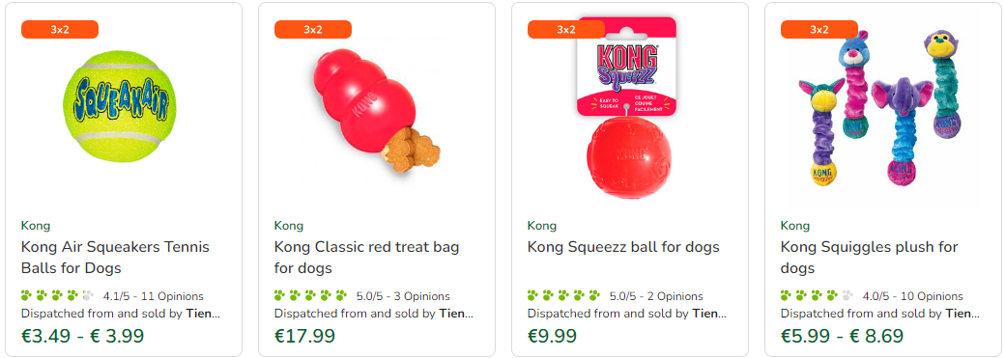Click the €17.99 price of Kong Classic

tap(305, 336)
